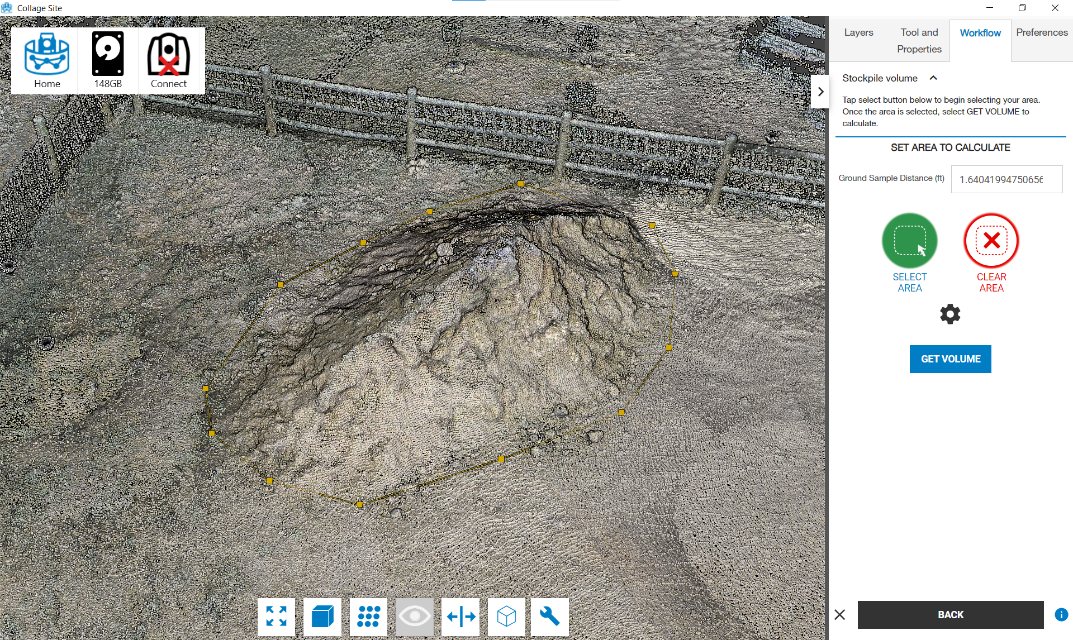
Task: Click the Ground Sample Distance field
Action: [x=1006, y=179]
